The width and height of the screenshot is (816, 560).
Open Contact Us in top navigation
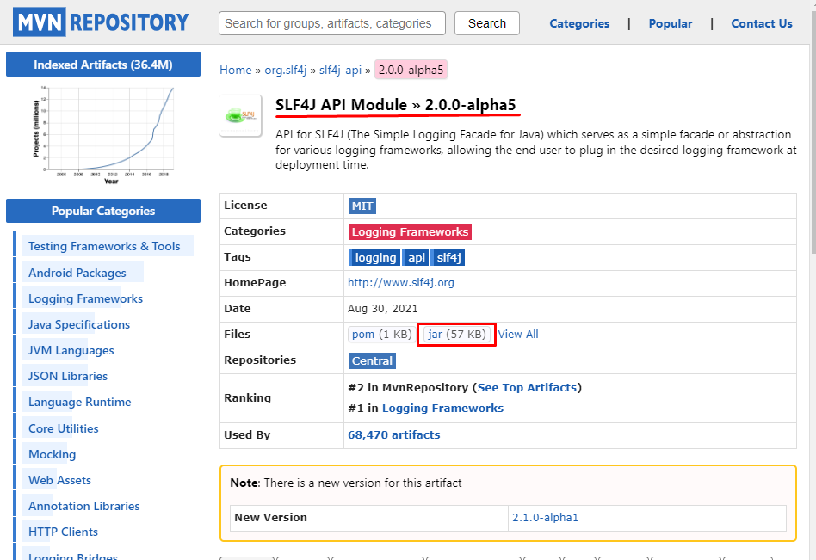(762, 23)
